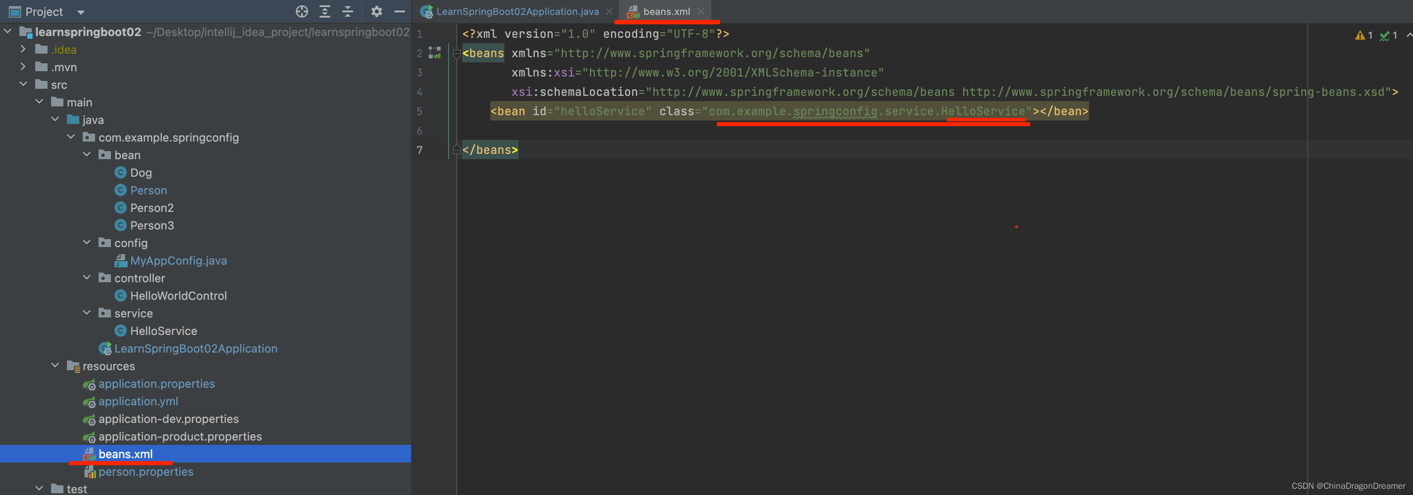Open application-dev.properties file
This screenshot has height=495, width=1413.
click(169, 419)
